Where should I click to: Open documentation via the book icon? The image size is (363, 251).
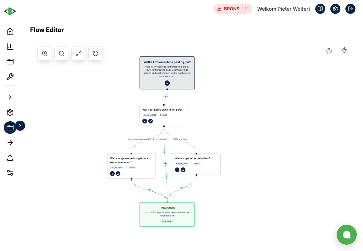[320, 9]
